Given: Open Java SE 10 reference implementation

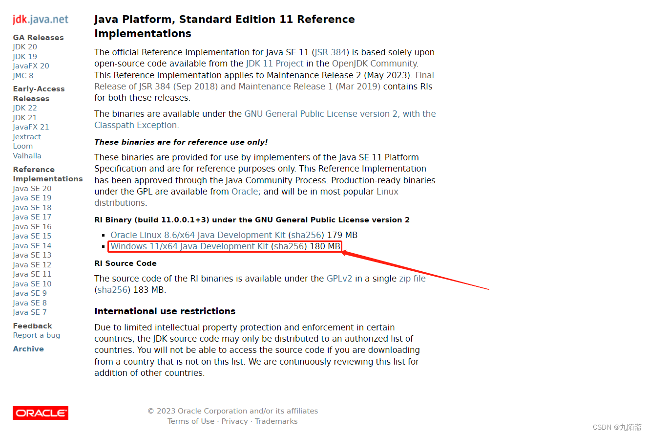Looking at the screenshot, I should point(32,284).
